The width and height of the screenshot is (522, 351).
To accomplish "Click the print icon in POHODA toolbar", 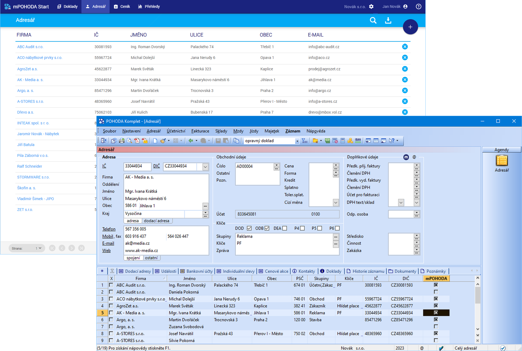I will (122, 141).
